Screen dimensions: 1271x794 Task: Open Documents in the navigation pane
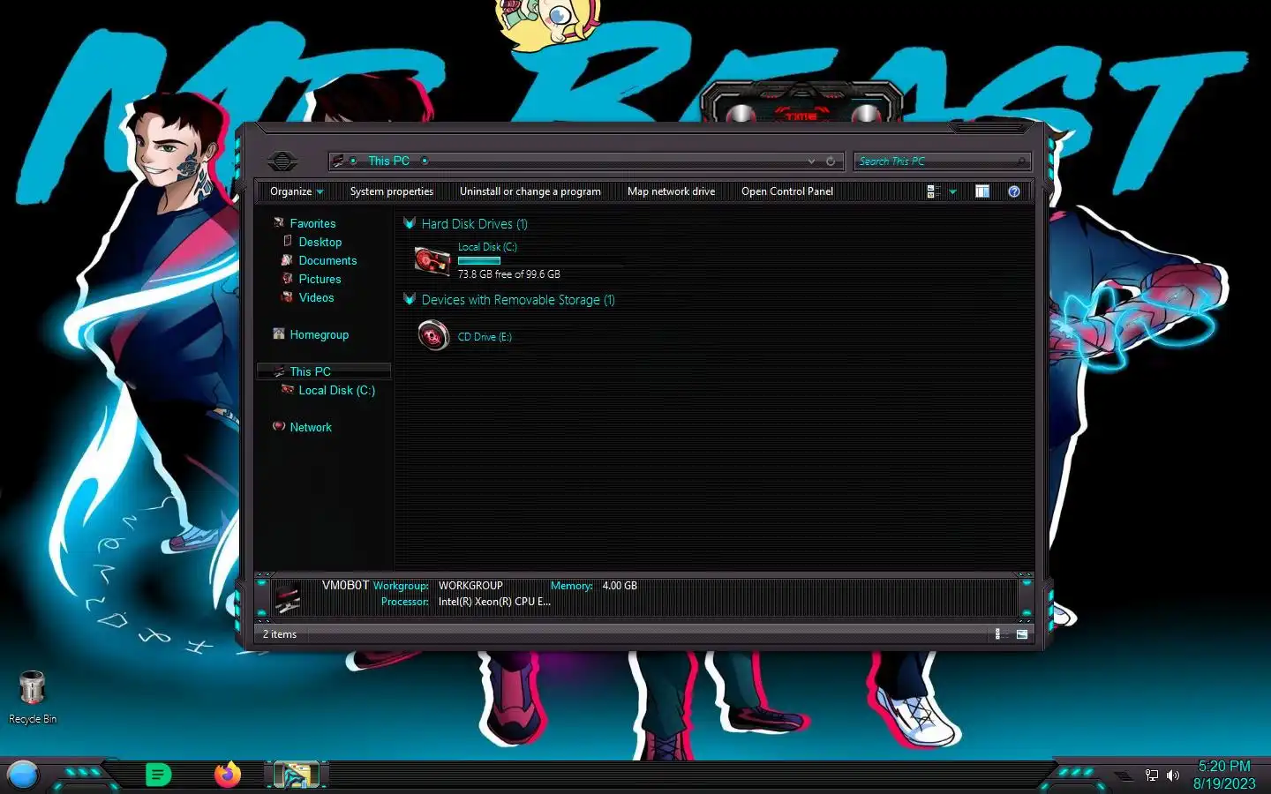coord(327,261)
